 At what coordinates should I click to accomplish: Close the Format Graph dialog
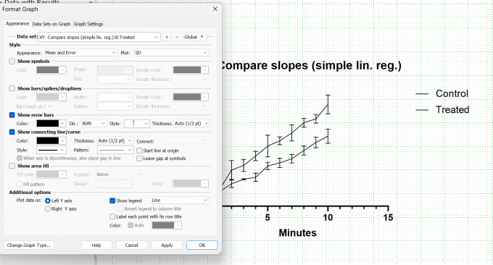215,9
